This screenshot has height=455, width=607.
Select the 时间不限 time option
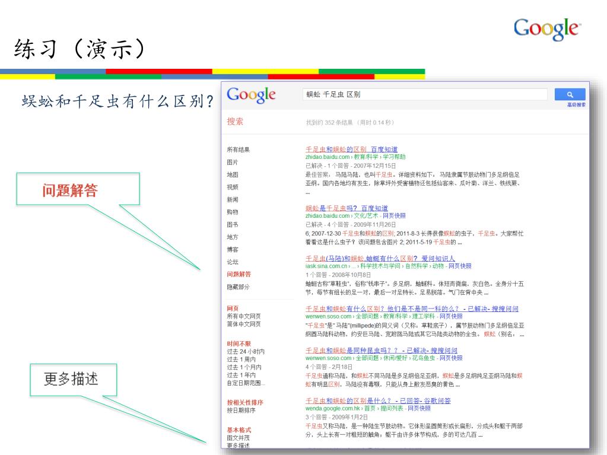(239, 343)
